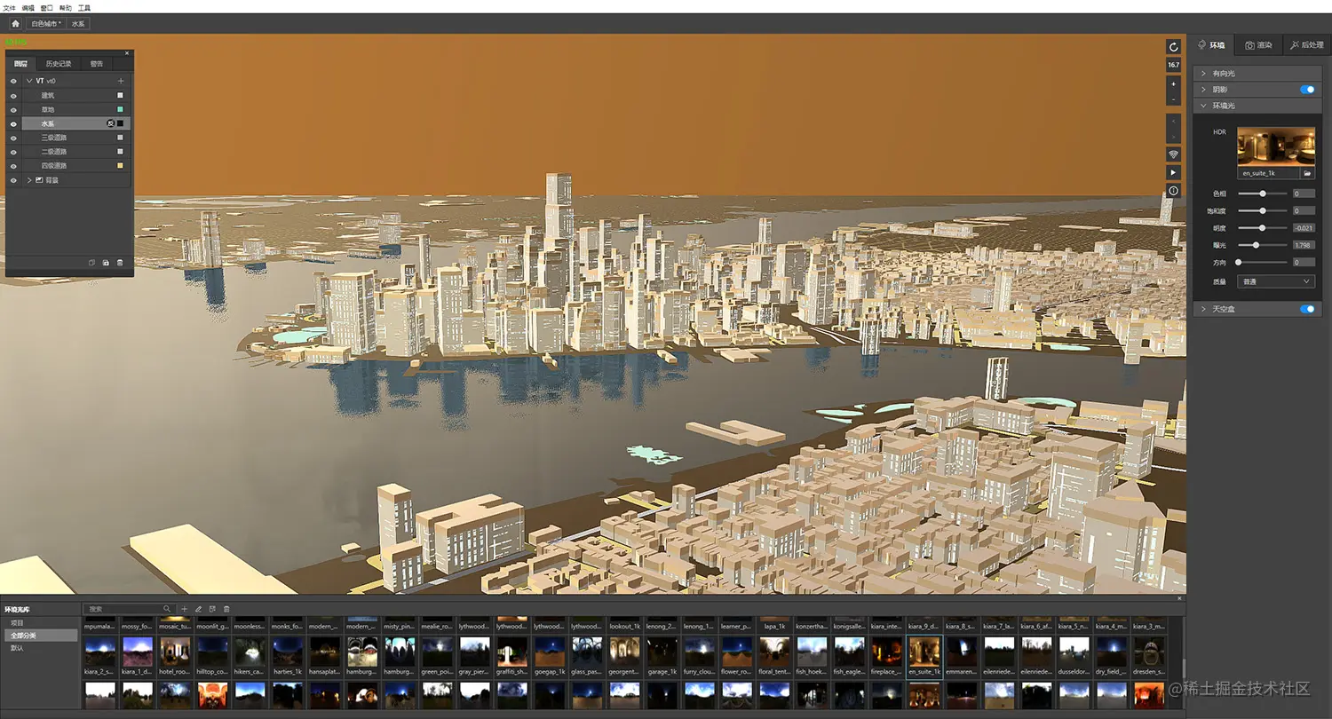Screen dimensions: 1332x719
Task: Select the hotel_roo... HDR thumbnail
Action: coord(175,652)
